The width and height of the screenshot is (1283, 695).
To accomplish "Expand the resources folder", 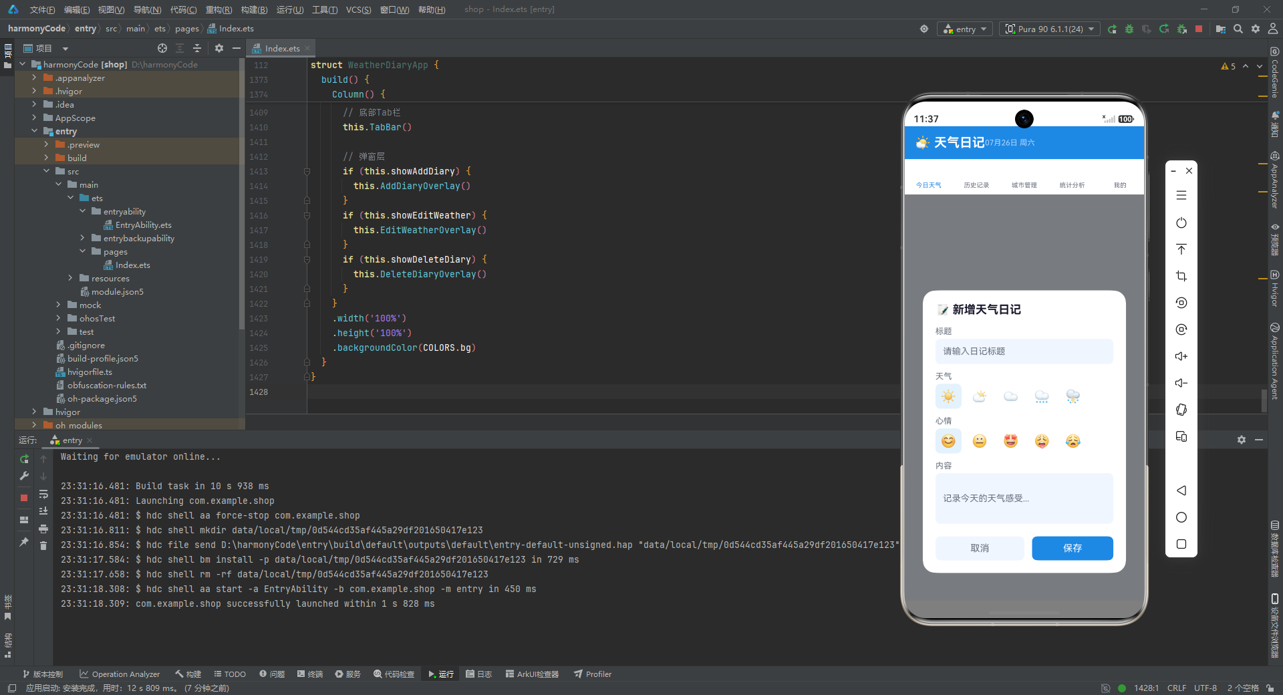I will pyautogui.click(x=70, y=278).
